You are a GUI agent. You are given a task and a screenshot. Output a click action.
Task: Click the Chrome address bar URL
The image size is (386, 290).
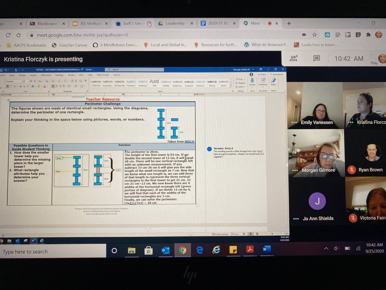82,35
